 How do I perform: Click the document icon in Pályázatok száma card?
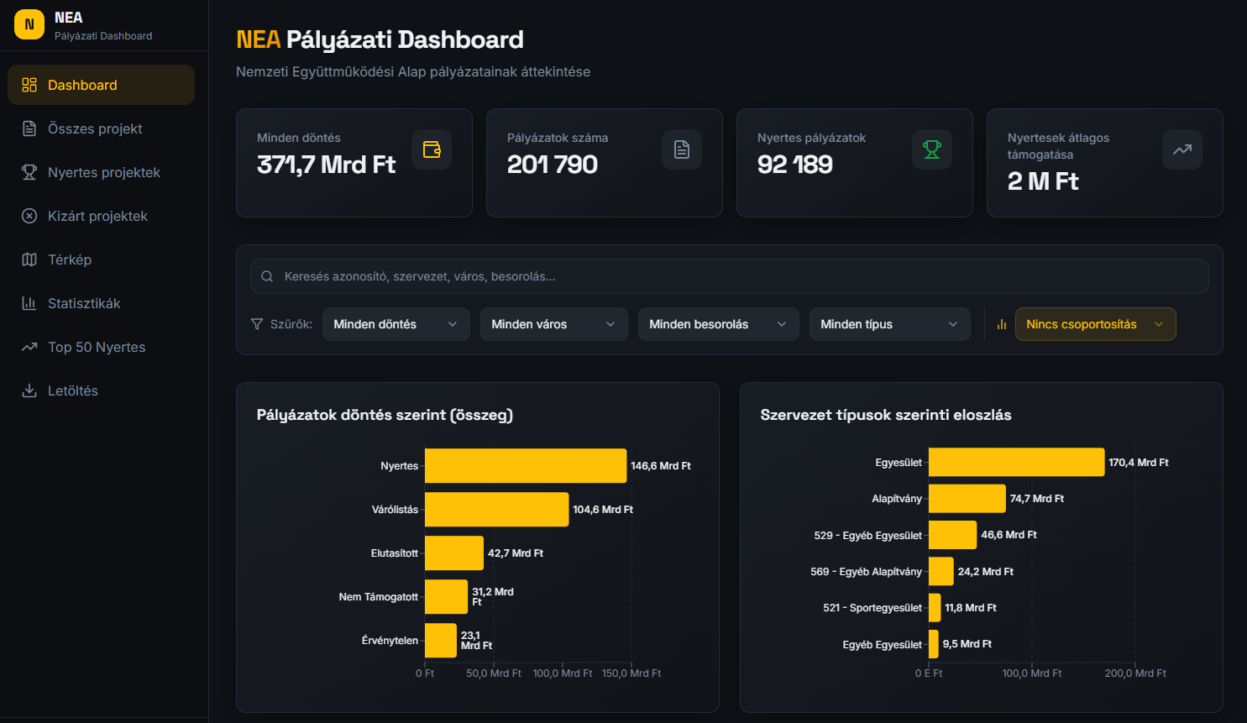(x=682, y=149)
